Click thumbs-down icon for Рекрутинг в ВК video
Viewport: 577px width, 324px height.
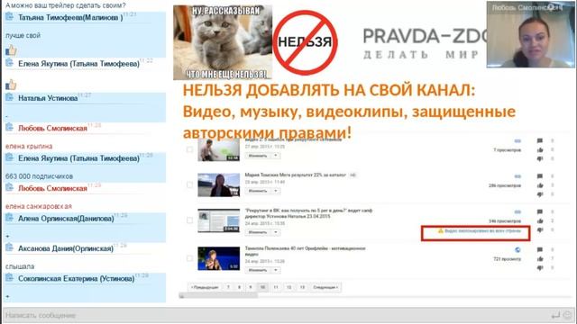point(540,230)
